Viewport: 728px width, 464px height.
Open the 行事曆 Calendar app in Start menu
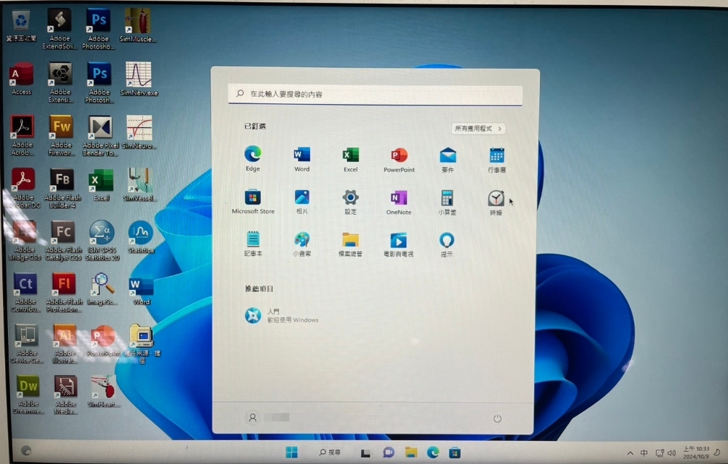pyautogui.click(x=497, y=160)
